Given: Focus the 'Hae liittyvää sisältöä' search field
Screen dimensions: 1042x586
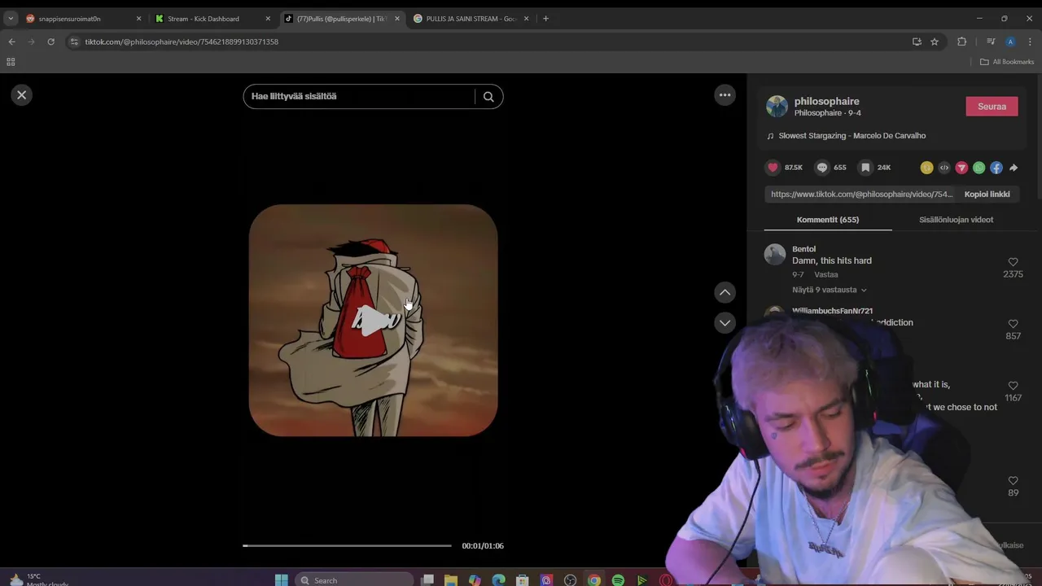Looking at the screenshot, I should (x=358, y=96).
